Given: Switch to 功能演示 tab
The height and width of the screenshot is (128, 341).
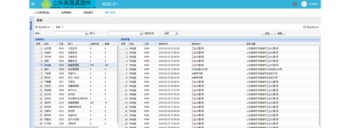Looking at the screenshot, I should click(x=88, y=13).
